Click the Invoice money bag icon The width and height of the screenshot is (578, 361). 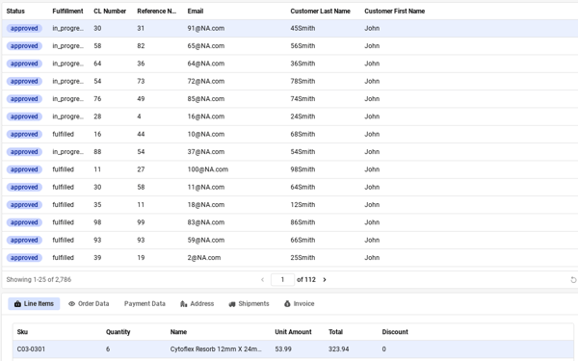(x=287, y=304)
